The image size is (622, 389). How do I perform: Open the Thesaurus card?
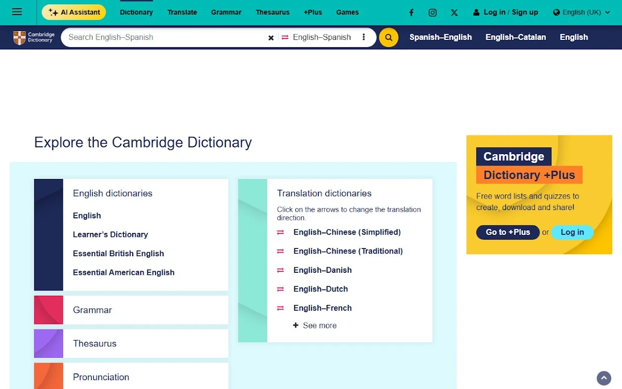[131, 343]
